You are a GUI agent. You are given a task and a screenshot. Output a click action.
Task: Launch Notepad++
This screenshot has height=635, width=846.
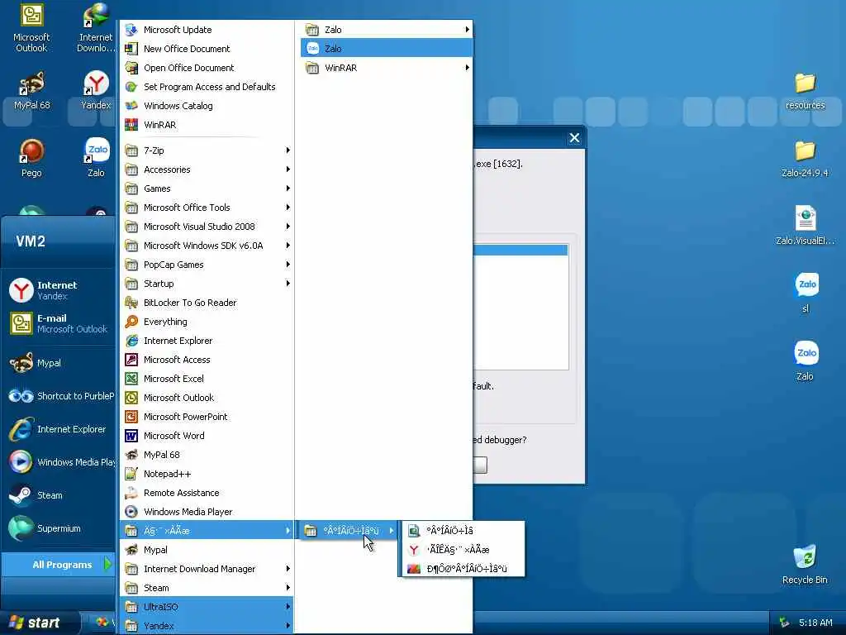pyautogui.click(x=206, y=474)
